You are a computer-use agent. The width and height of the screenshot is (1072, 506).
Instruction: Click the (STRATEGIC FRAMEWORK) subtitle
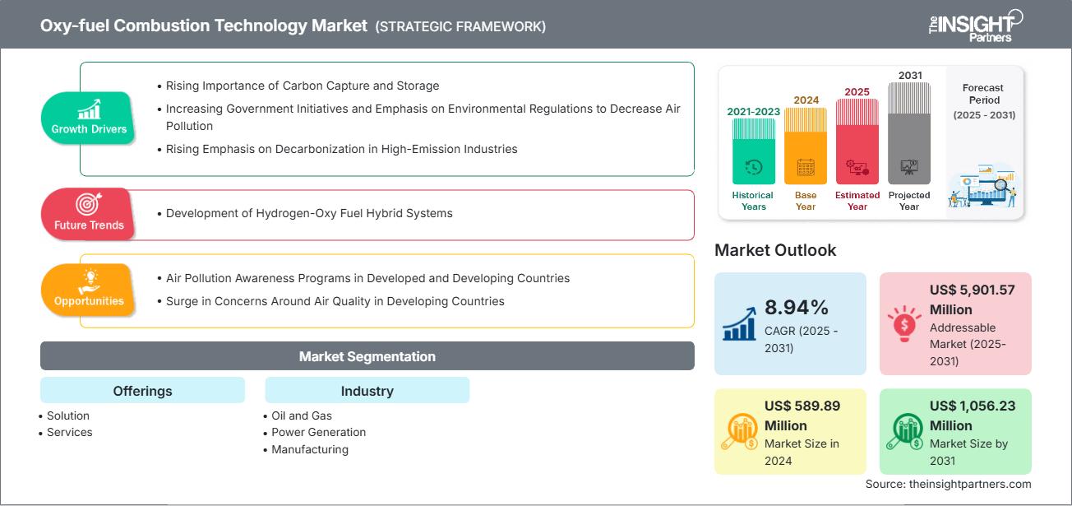tap(460, 26)
